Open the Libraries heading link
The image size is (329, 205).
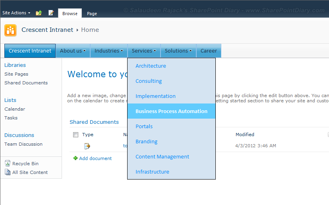tap(15, 65)
